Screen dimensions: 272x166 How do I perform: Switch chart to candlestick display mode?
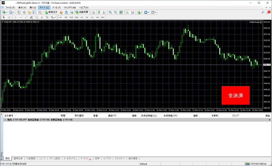click(99, 12)
